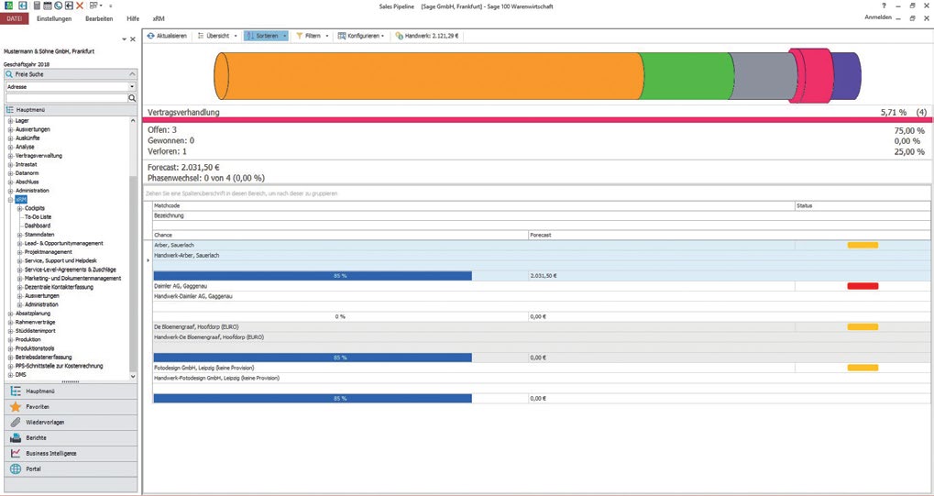Click the magnifier search button beside the search field
The height and width of the screenshot is (496, 934).
click(x=132, y=98)
